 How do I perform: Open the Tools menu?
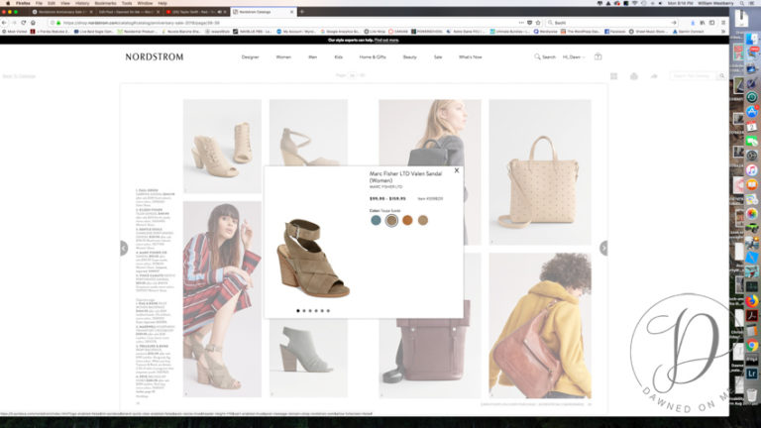coord(127,3)
